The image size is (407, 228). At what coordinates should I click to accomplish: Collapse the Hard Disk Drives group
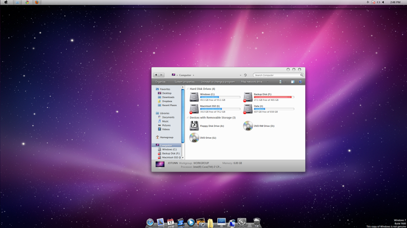pyautogui.click(x=187, y=89)
